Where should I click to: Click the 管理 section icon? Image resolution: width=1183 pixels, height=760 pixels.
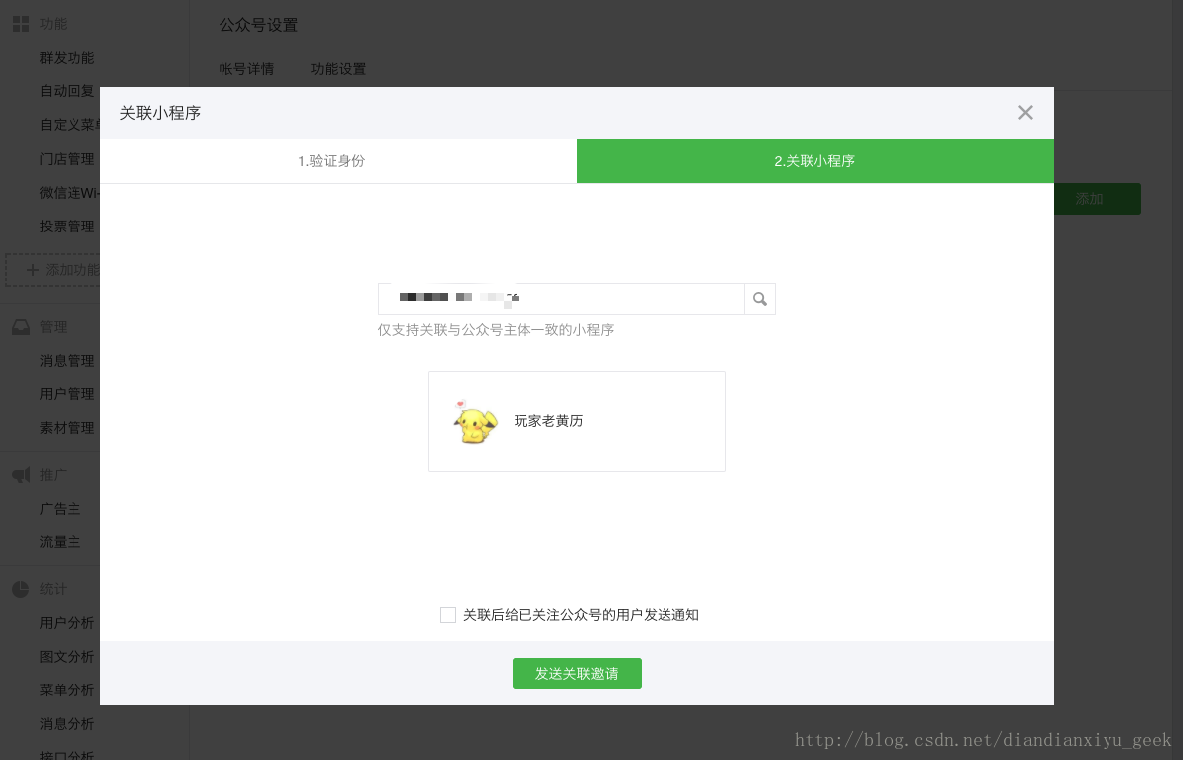(x=21, y=326)
